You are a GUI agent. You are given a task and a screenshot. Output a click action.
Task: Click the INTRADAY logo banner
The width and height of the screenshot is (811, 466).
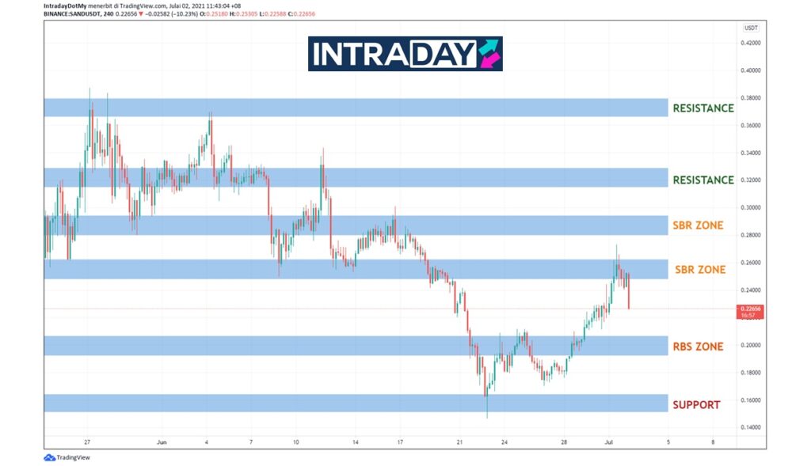pos(405,54)
